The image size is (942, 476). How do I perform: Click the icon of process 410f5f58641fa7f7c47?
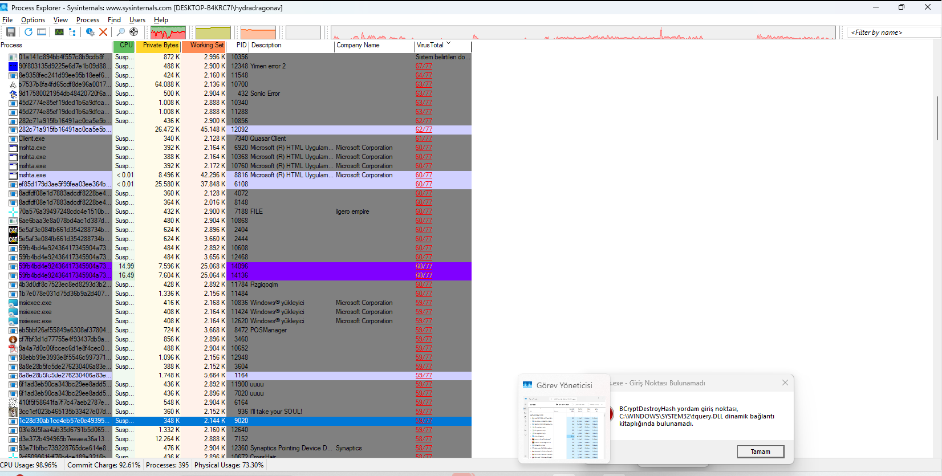tap(13, 402)
